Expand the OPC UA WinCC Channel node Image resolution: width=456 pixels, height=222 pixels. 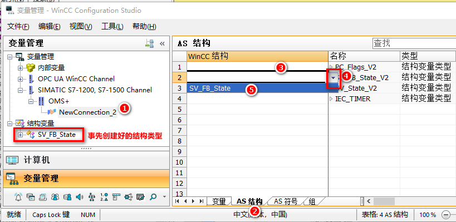[21, 79]
